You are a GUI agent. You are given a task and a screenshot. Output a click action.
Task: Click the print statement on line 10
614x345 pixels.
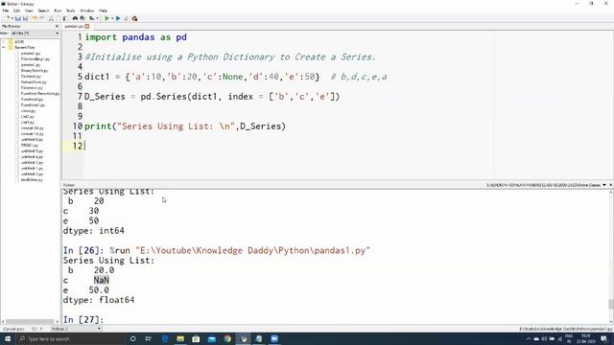coord(185,126)
